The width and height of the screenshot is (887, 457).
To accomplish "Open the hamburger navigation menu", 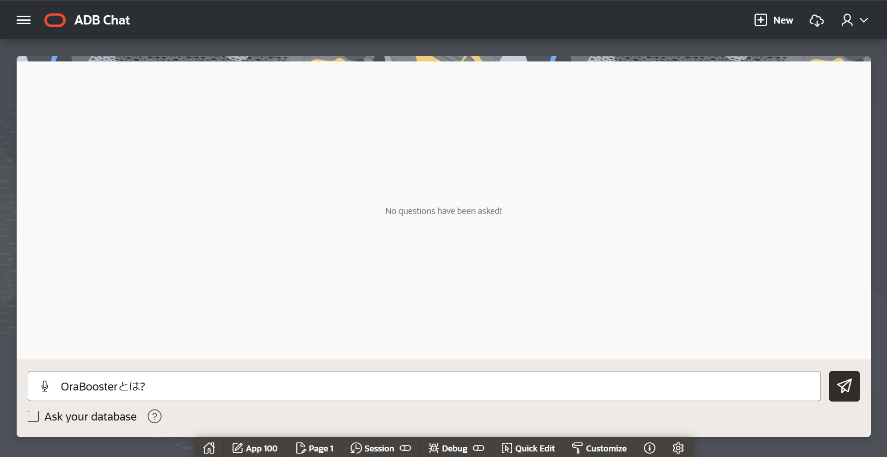I will coord(24,20).
